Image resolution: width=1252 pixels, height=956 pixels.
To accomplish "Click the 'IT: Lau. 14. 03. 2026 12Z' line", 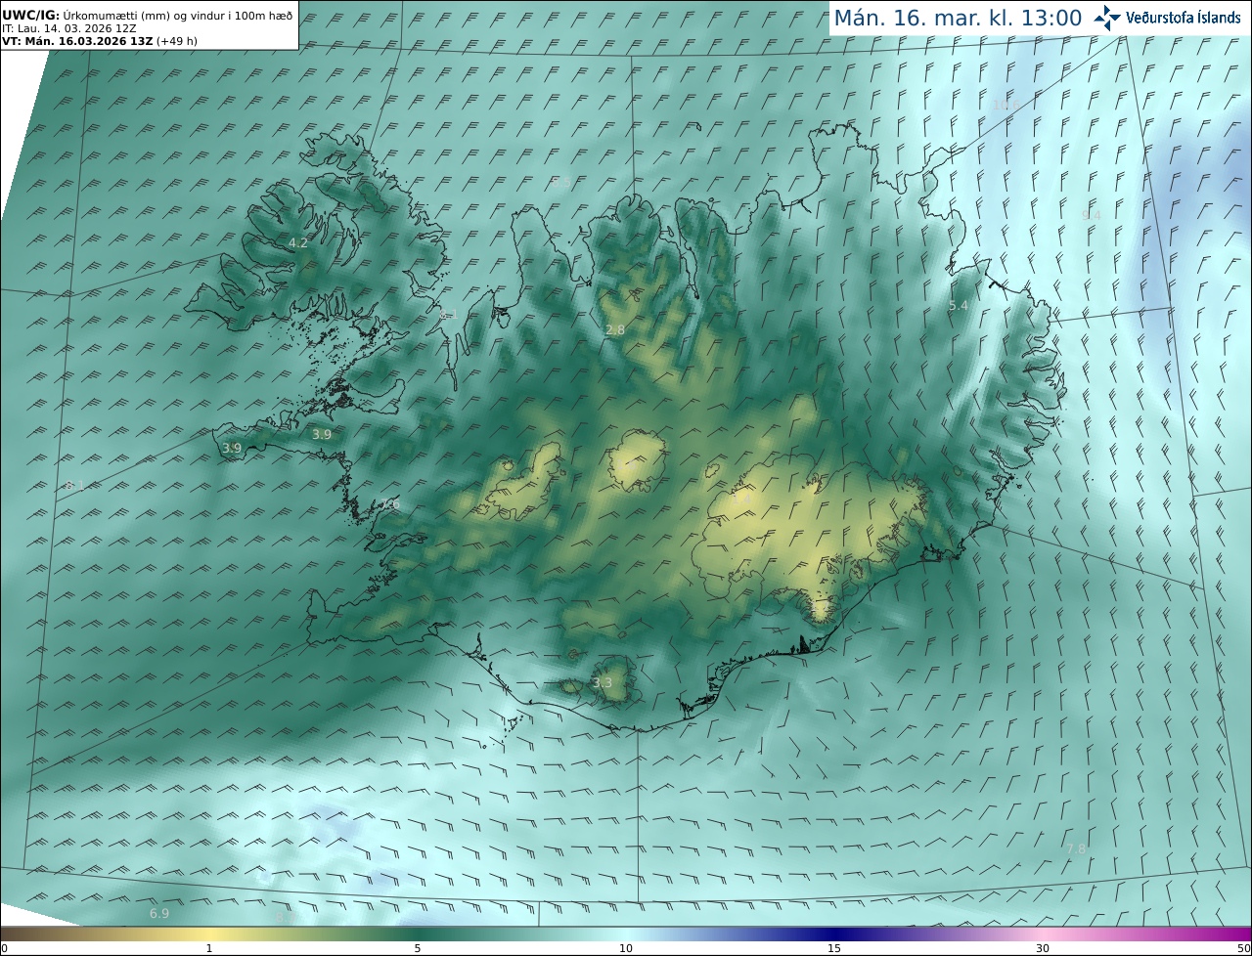I will coord(68,28).
